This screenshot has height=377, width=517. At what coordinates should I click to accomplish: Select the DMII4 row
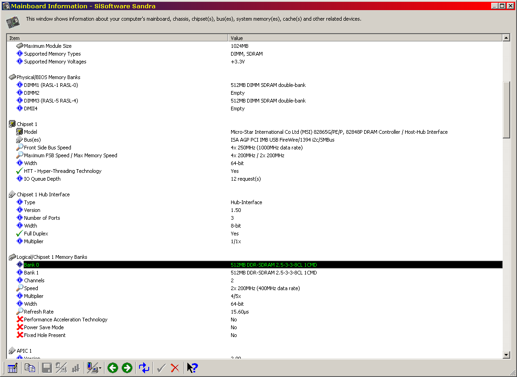pyautogui.click(x=255, y=109)
